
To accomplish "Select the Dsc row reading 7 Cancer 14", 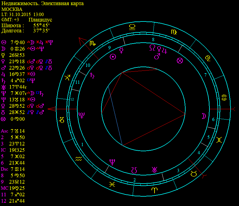I will 13,169.
